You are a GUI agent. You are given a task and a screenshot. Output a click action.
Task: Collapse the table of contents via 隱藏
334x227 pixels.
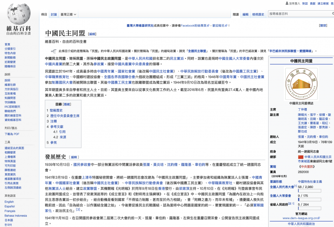67,104
